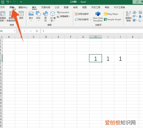Click 获取加载项 (Get Add-ins)
This screenshot has height=128, width=143.
pyautogui.click(x=82, y=14)
